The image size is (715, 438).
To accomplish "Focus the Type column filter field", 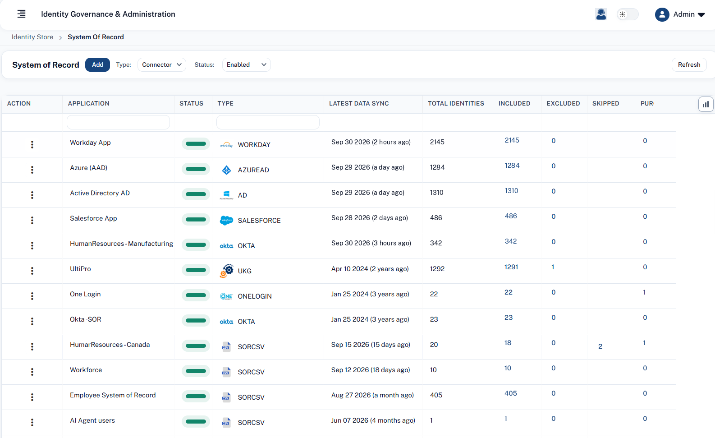I will coord(268,122).
